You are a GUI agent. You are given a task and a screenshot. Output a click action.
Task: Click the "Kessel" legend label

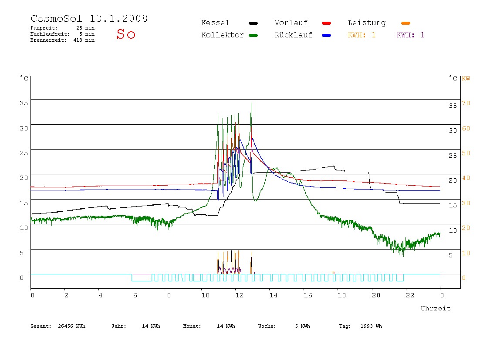pyautogui.click(x=216, y=23)
